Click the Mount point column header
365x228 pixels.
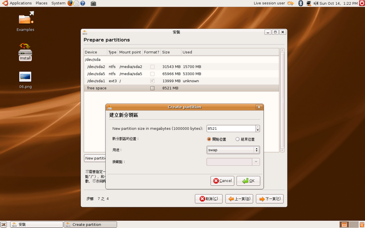[x=130, y=52]
